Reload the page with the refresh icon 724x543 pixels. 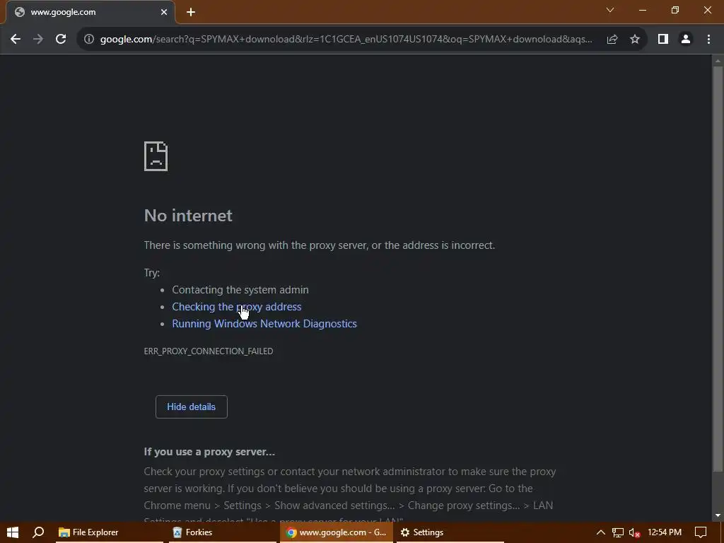[61, 40]
